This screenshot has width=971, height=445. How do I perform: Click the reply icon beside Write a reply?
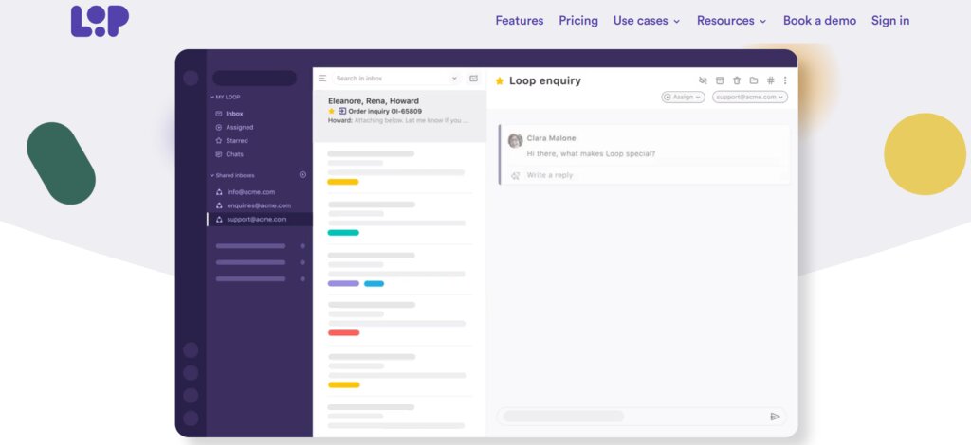(x=515, y=175)
